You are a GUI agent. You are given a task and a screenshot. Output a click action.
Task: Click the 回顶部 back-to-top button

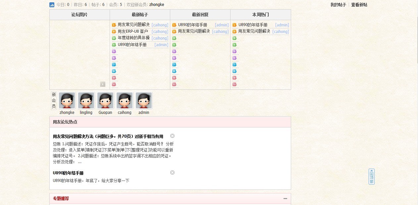pos(372,177)
